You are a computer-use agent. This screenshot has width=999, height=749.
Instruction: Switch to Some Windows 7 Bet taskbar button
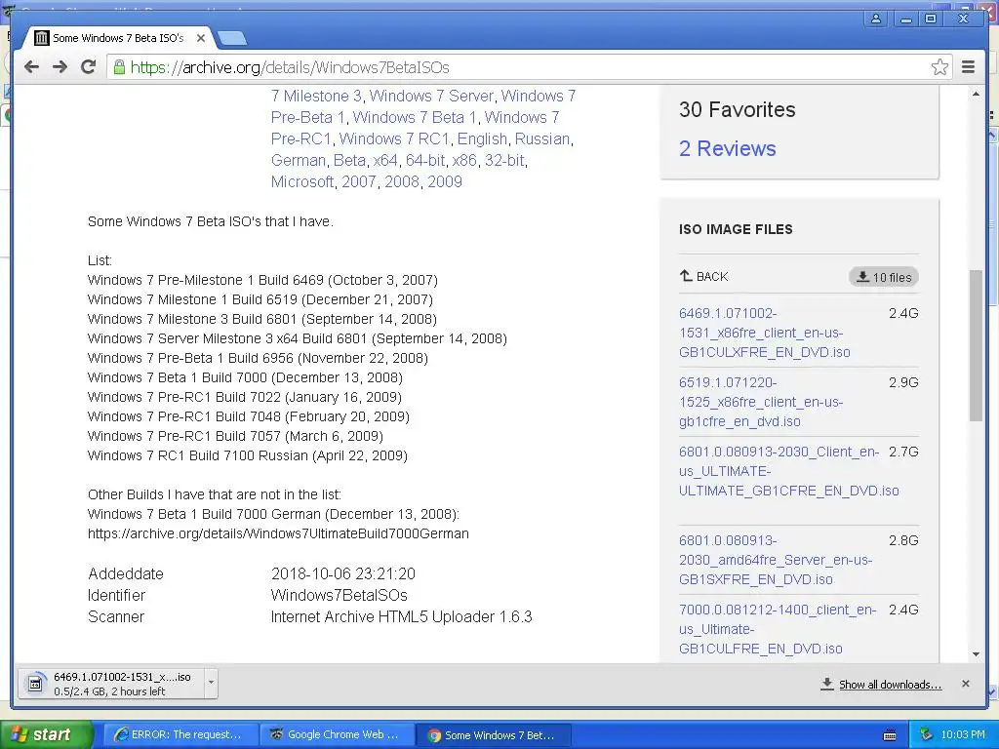click(493, 735)
